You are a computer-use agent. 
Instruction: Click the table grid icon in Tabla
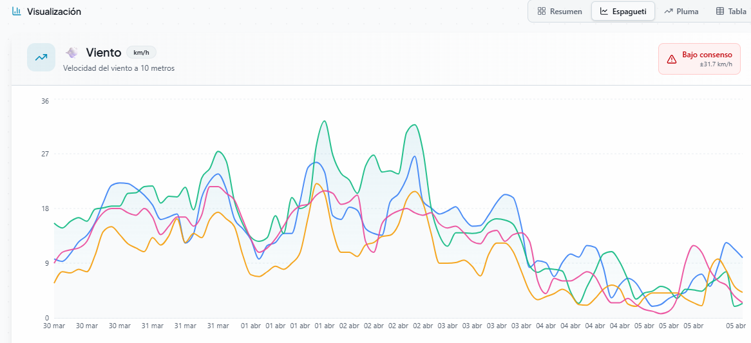(x=719, y=12)
